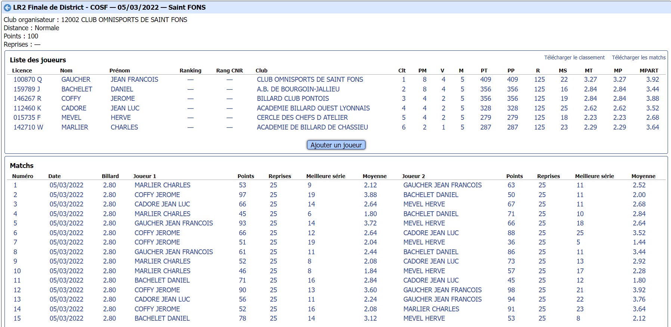Click Joueur 2 column header
This screenshot has height=327, width=671.
[413, 176]
